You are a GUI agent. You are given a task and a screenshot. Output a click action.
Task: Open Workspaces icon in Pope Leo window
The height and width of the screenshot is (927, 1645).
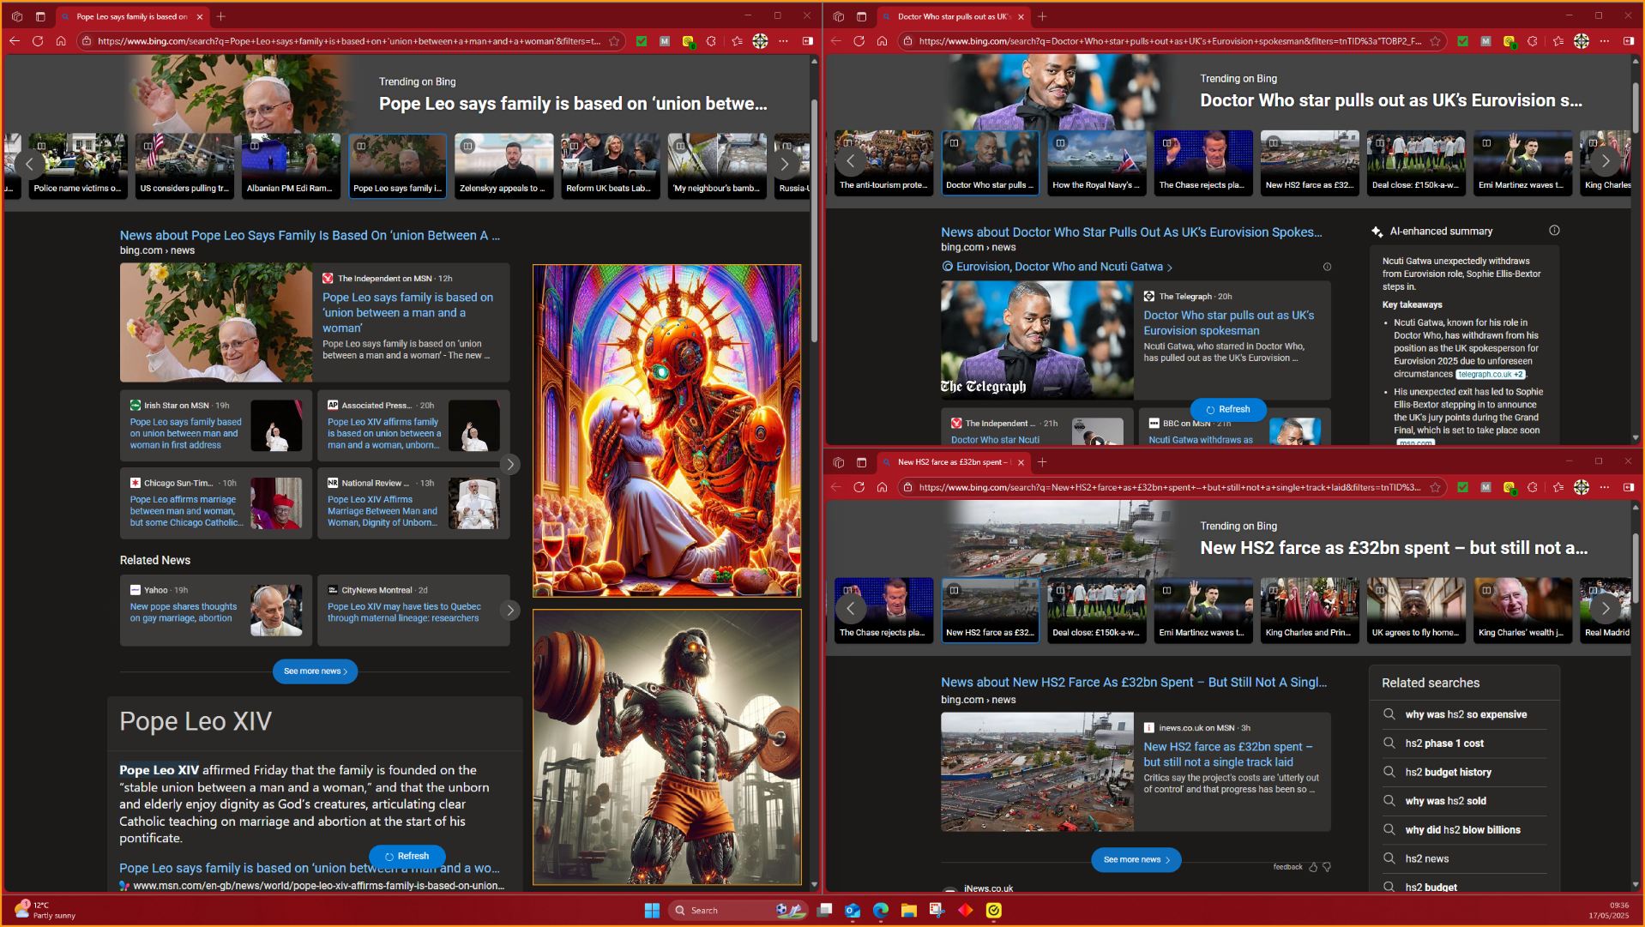click(x=17, y=16)
